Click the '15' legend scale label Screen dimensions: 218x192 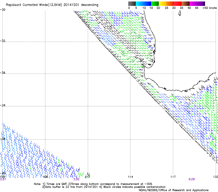(x=151, y=8)
